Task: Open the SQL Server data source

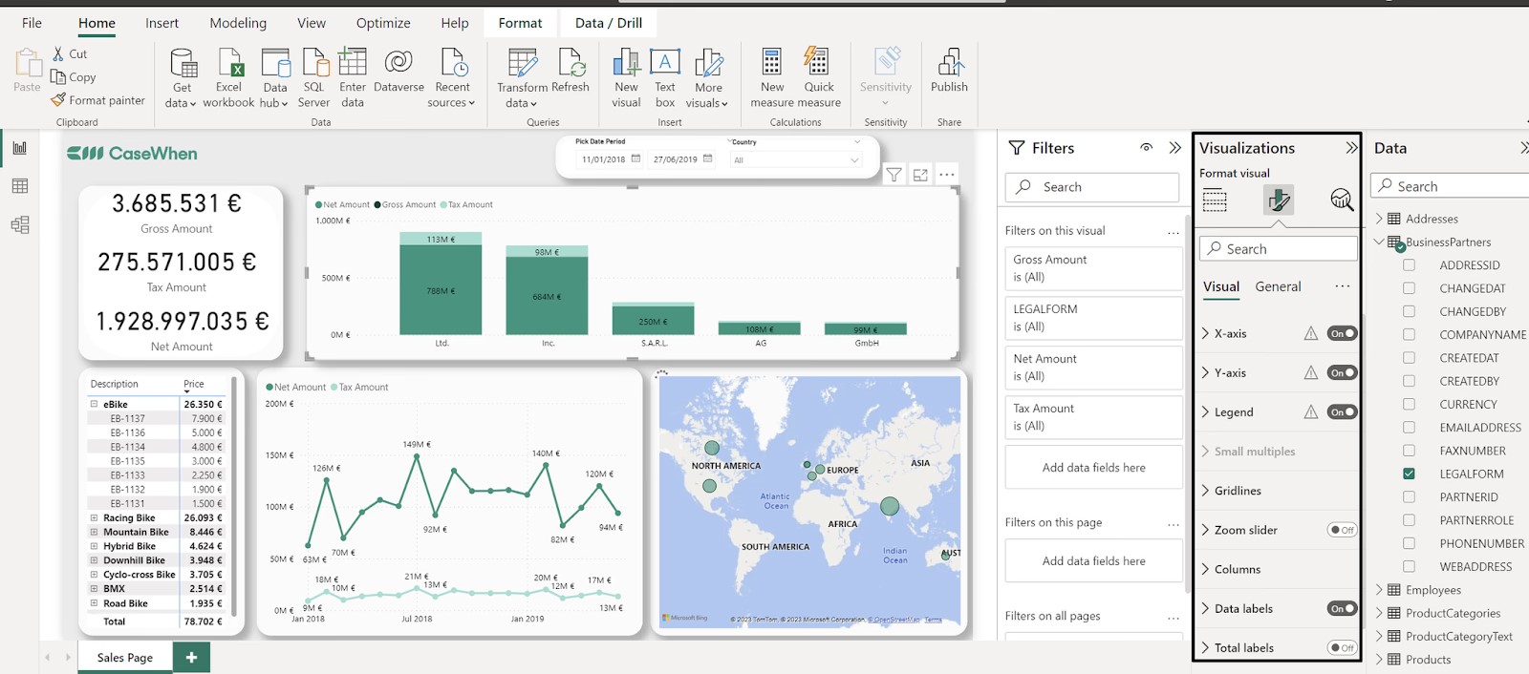Action: click(313, 65)
